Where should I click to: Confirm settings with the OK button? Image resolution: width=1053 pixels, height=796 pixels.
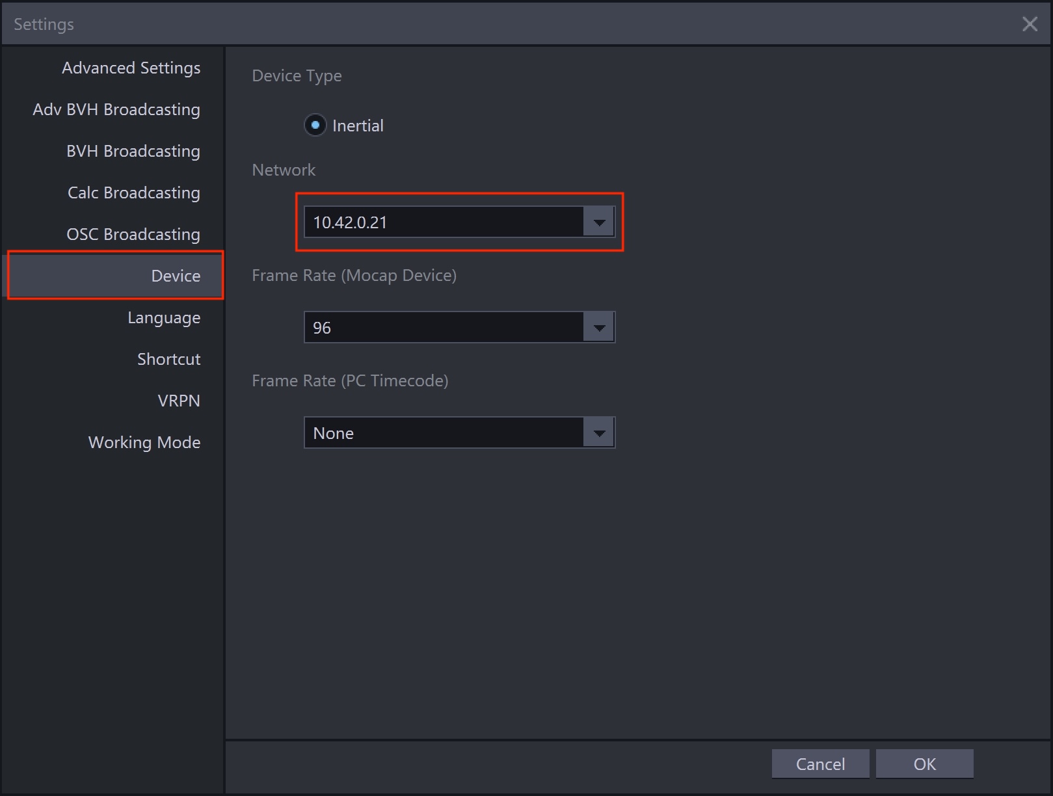pyautogui.click(x=924, y=764)
